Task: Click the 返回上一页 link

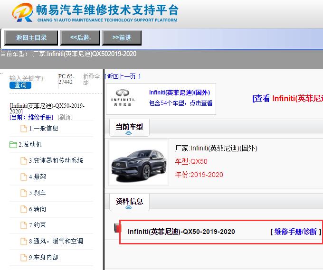Action: [x=123, y=76]
